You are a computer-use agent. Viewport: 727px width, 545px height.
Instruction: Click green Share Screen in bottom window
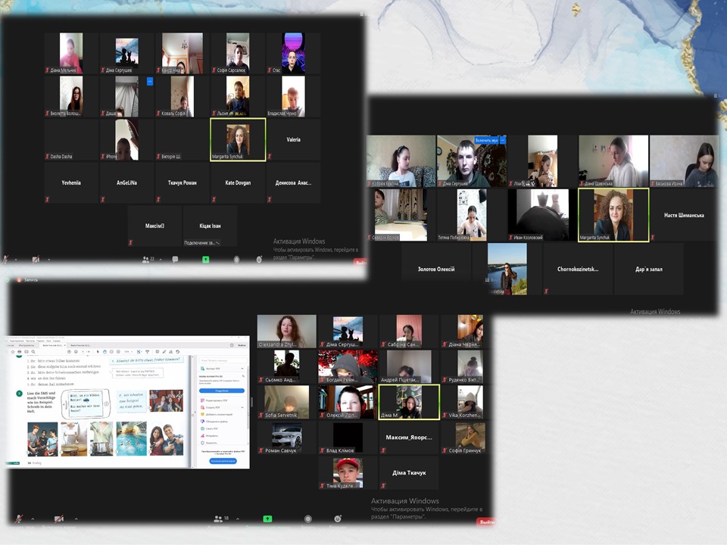click(267, 519)
